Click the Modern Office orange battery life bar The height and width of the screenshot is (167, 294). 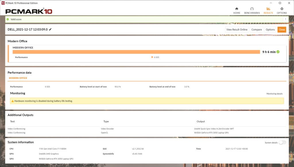click(136, 52)
